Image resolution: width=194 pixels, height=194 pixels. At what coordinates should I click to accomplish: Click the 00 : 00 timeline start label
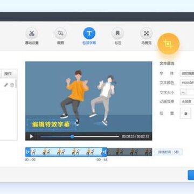click(30, 160)
